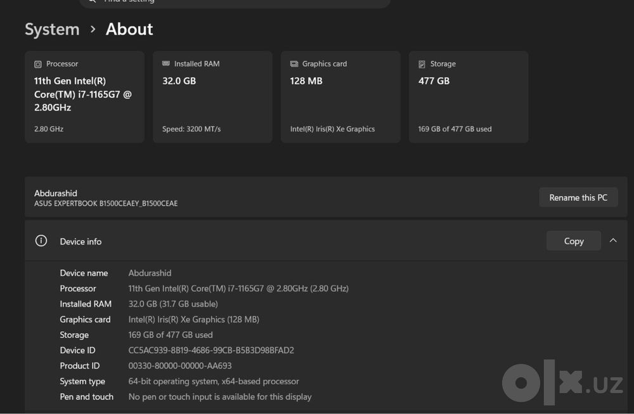Open the Storage 477 GB card
Viewport: 634px width, 414px height.
[x=469, y=97]
